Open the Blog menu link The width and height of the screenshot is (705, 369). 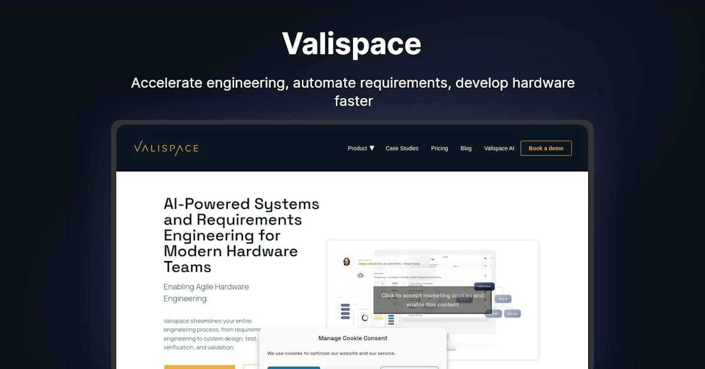(x=466, y=148)
